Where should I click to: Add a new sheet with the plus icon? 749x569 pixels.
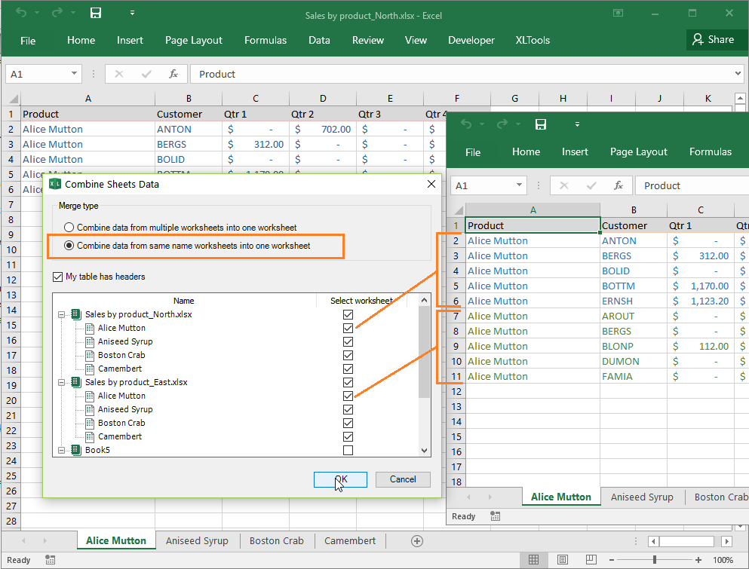click(x=417, y=540)
